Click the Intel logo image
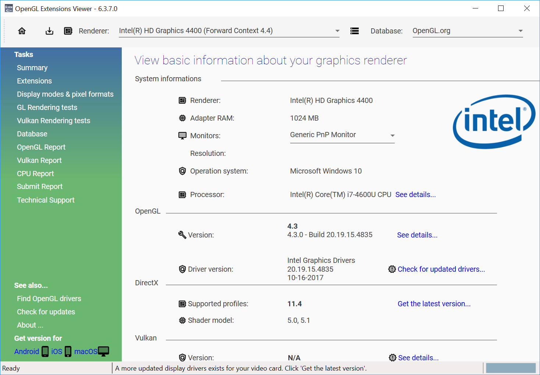 coord(494,122)
